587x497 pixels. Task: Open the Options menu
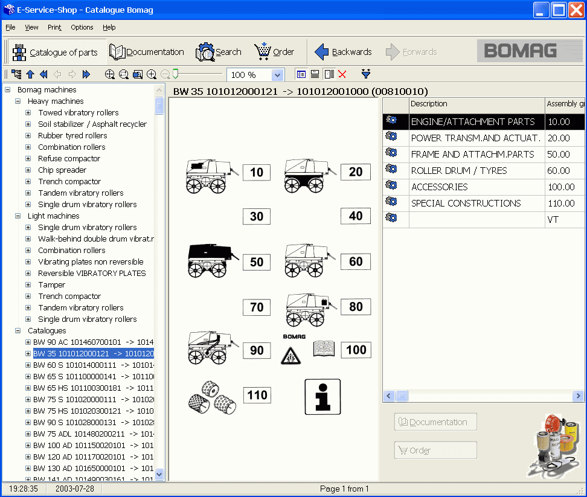coord(82,27)
